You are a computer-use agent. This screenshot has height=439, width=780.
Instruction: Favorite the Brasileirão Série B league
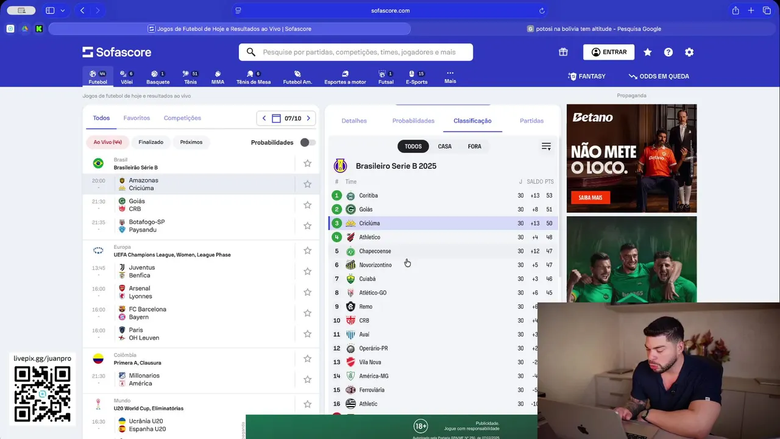click(308, 163)
